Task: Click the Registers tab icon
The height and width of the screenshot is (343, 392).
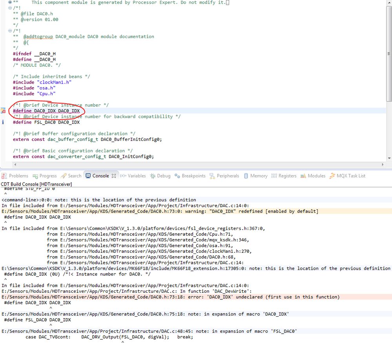Action: click(x=274, y=176)
